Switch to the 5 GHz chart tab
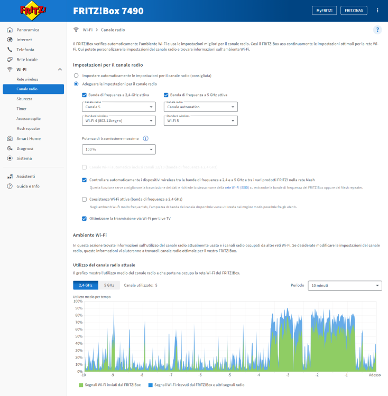This screenshot has width=388, height=396. tap(109, 285)
